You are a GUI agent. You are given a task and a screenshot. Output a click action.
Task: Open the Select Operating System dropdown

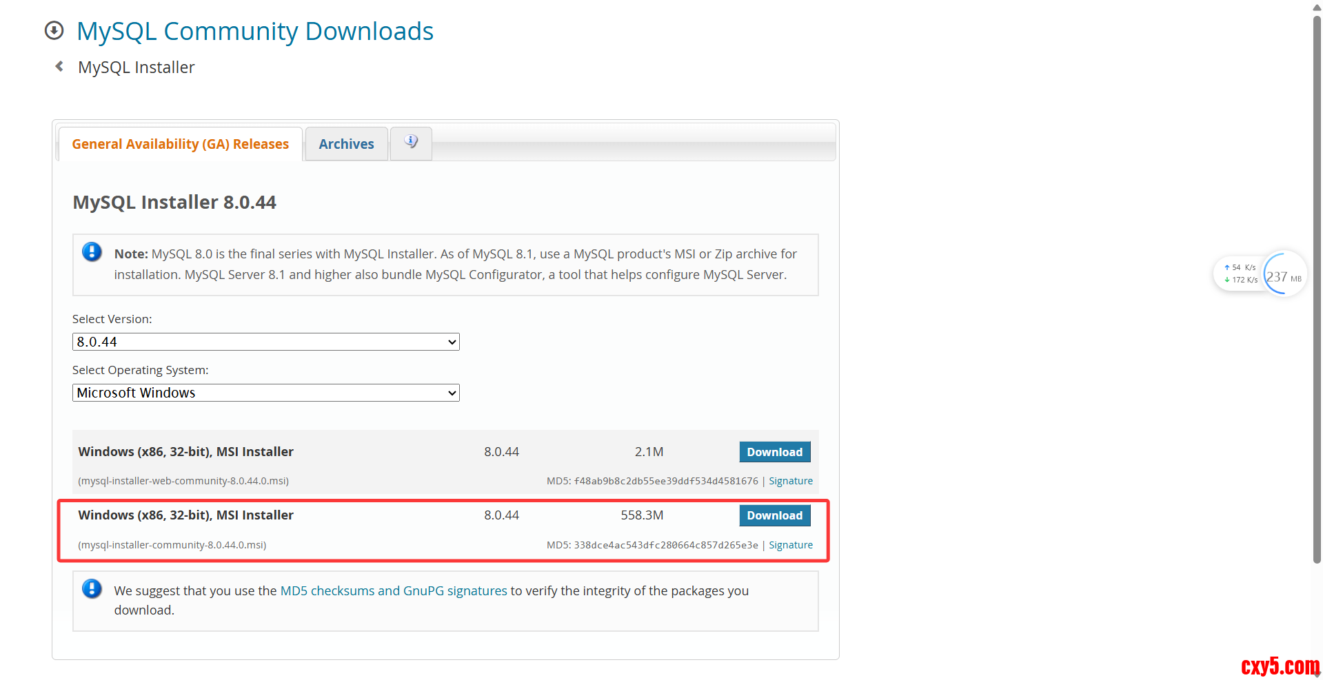point(266,393)
